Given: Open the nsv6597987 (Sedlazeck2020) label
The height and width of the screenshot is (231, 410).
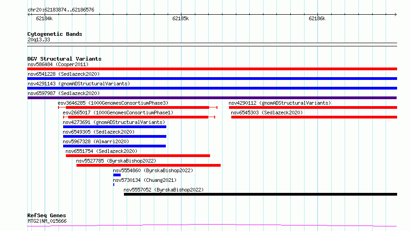Looking at the screenshot, I should pyautogui.click(x=64, y=93).
